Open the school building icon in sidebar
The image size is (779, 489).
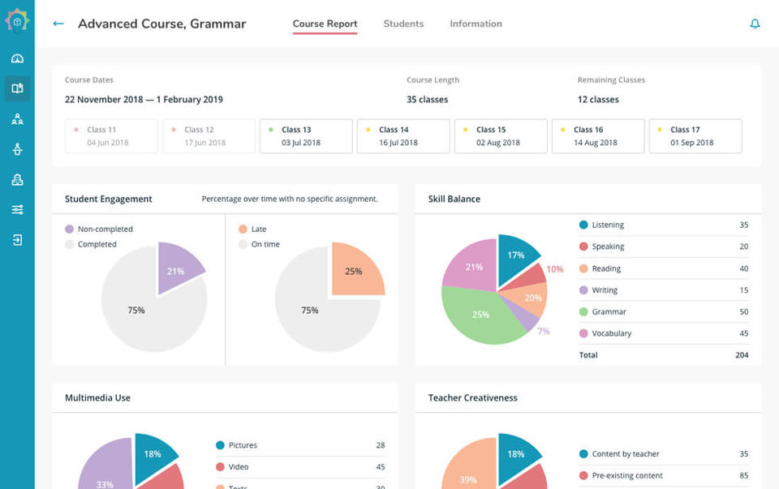(x=17, y=180)
